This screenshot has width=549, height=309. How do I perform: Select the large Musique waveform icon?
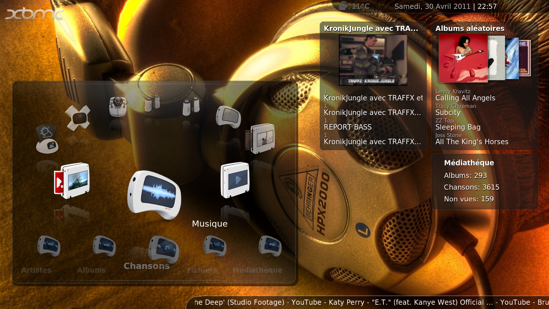click(154, 195)
